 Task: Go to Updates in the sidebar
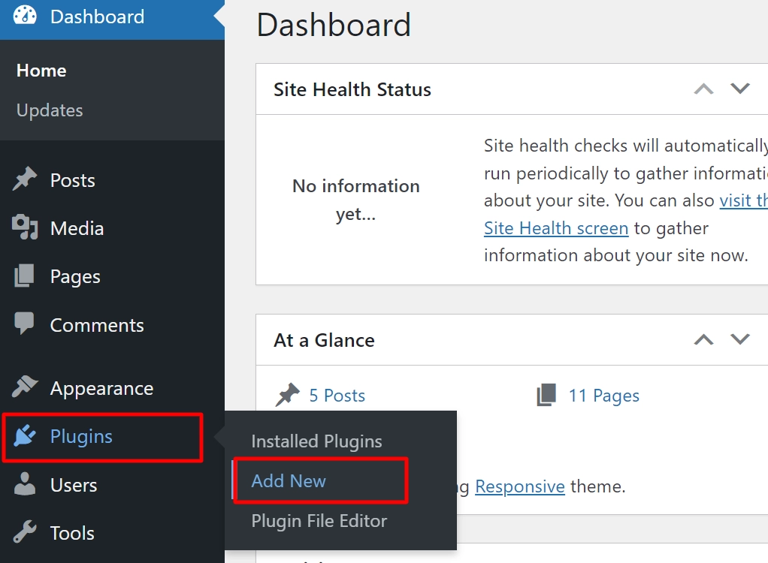click(49, 110)
